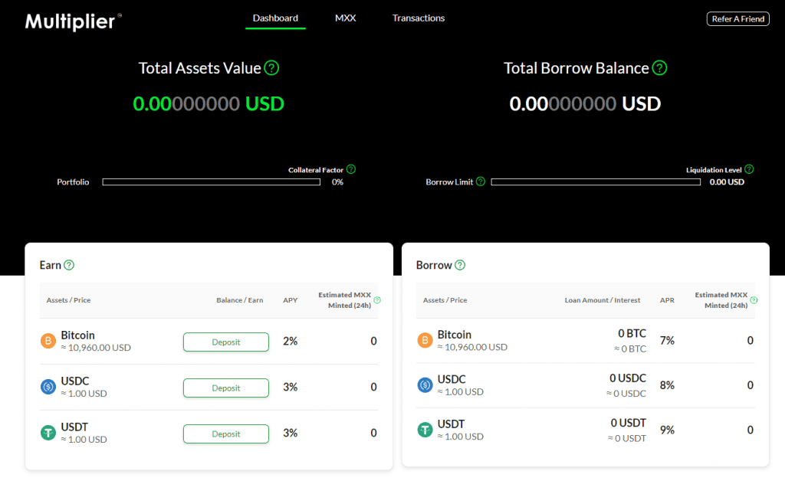Click the 0.00 USD liquidation level value

pyautogui.click(x=727, y=182)
